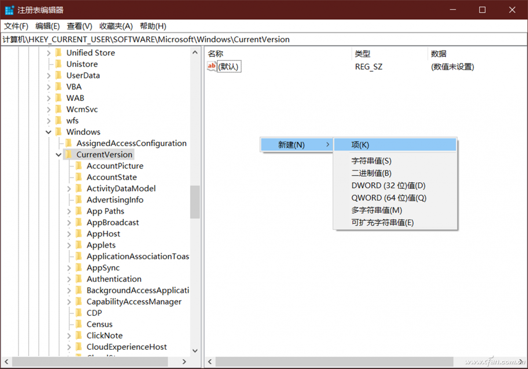This screenshot has width=528, height=369.
Task: Select 多字符串值(M) in the submenu
Action: pos(395,210)
